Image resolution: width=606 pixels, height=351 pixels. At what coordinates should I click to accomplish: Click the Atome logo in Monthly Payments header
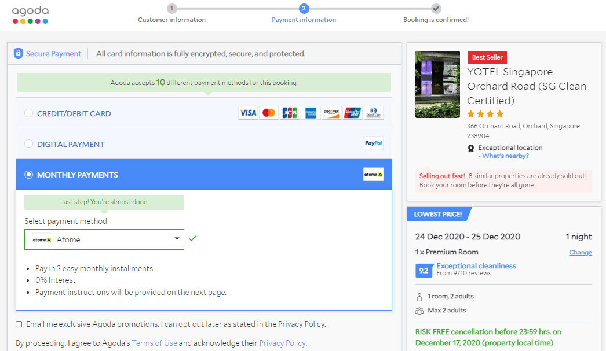373,174
